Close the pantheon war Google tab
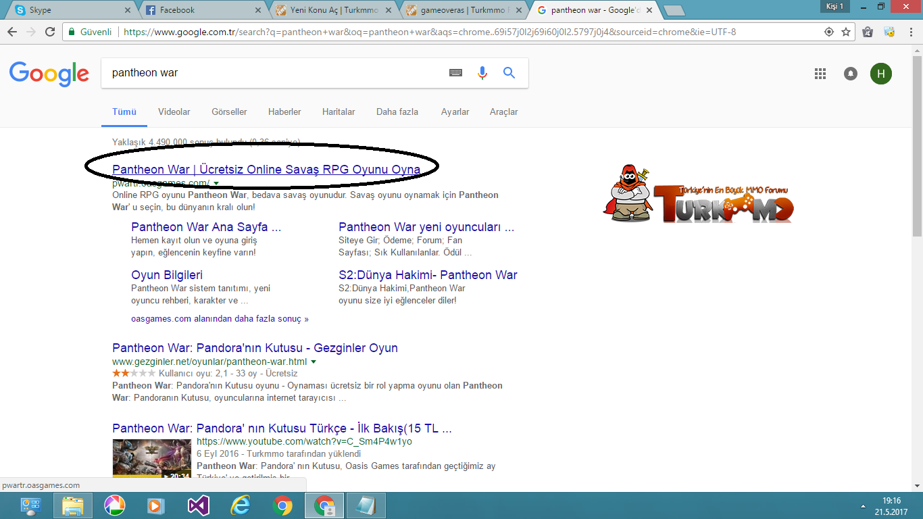Screen dimensions: 923x519 (x=649, y=10)
